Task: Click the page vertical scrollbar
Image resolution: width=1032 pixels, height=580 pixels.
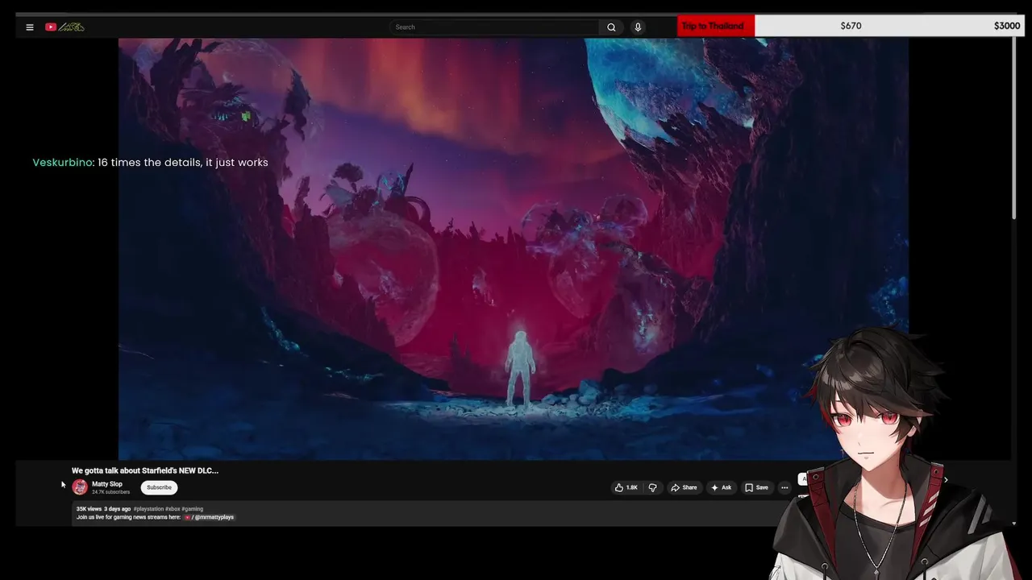Action: (x=1014, y=126)
